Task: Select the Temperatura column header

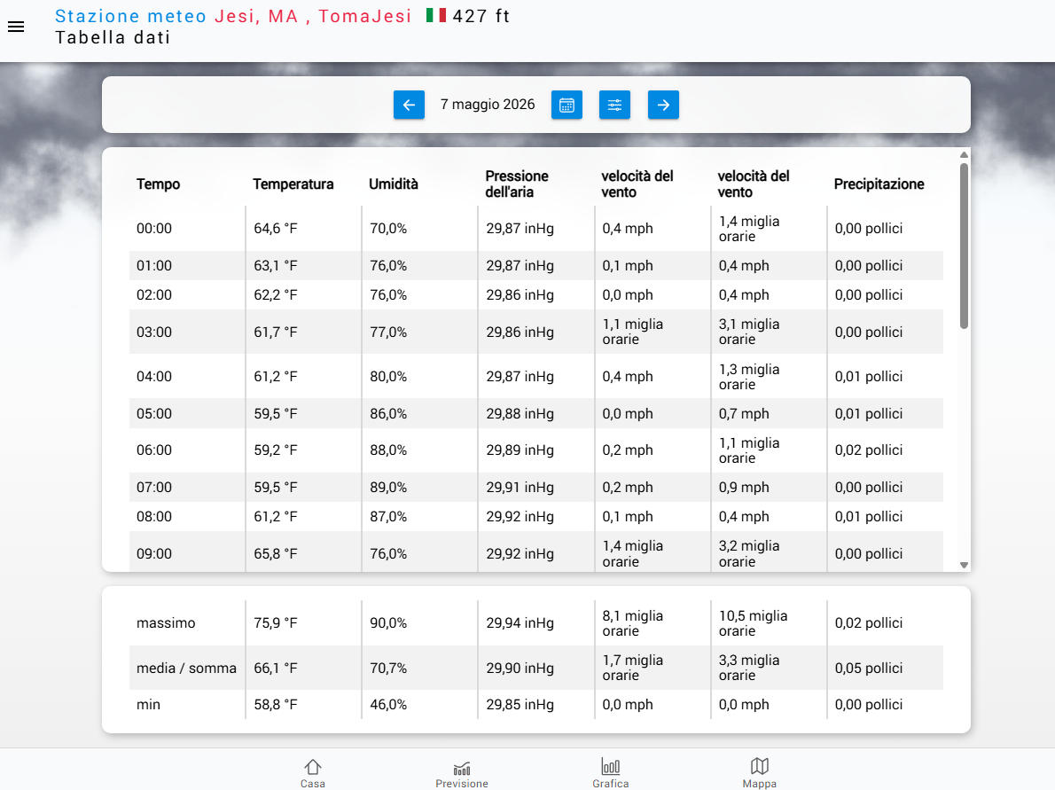Action: click(x=293, y=184)
